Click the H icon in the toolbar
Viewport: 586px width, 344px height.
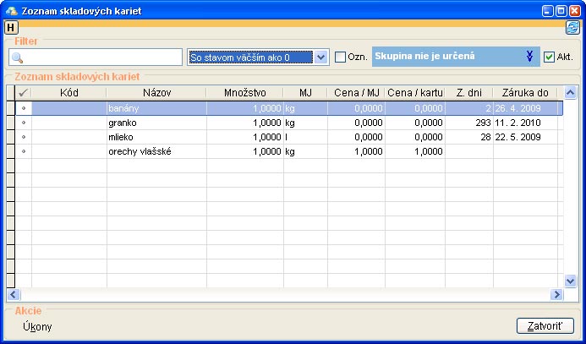[x=11, y=27]
